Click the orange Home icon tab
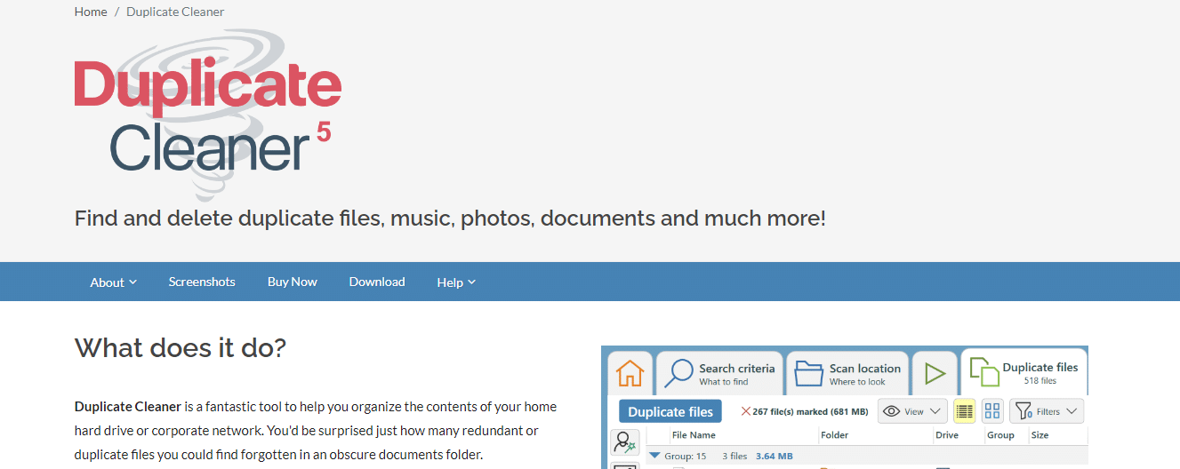The image size is (1180, 469). [x=630, y=373]
